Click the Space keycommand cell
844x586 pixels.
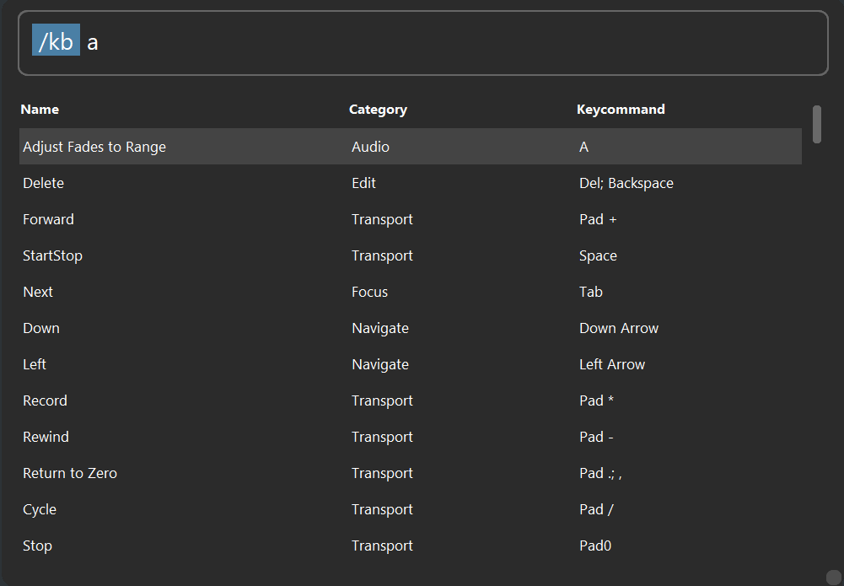pos(598,255)
